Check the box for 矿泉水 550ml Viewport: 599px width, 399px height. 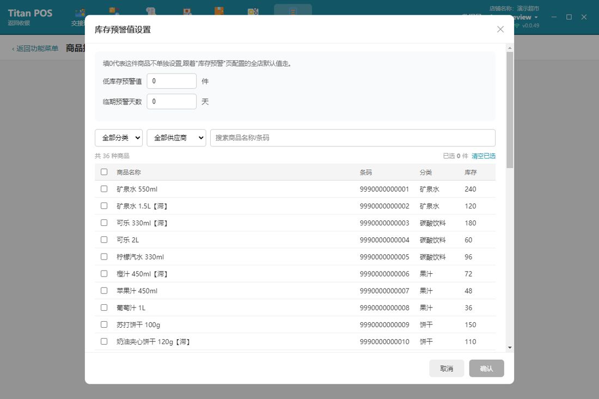point(104,189)
